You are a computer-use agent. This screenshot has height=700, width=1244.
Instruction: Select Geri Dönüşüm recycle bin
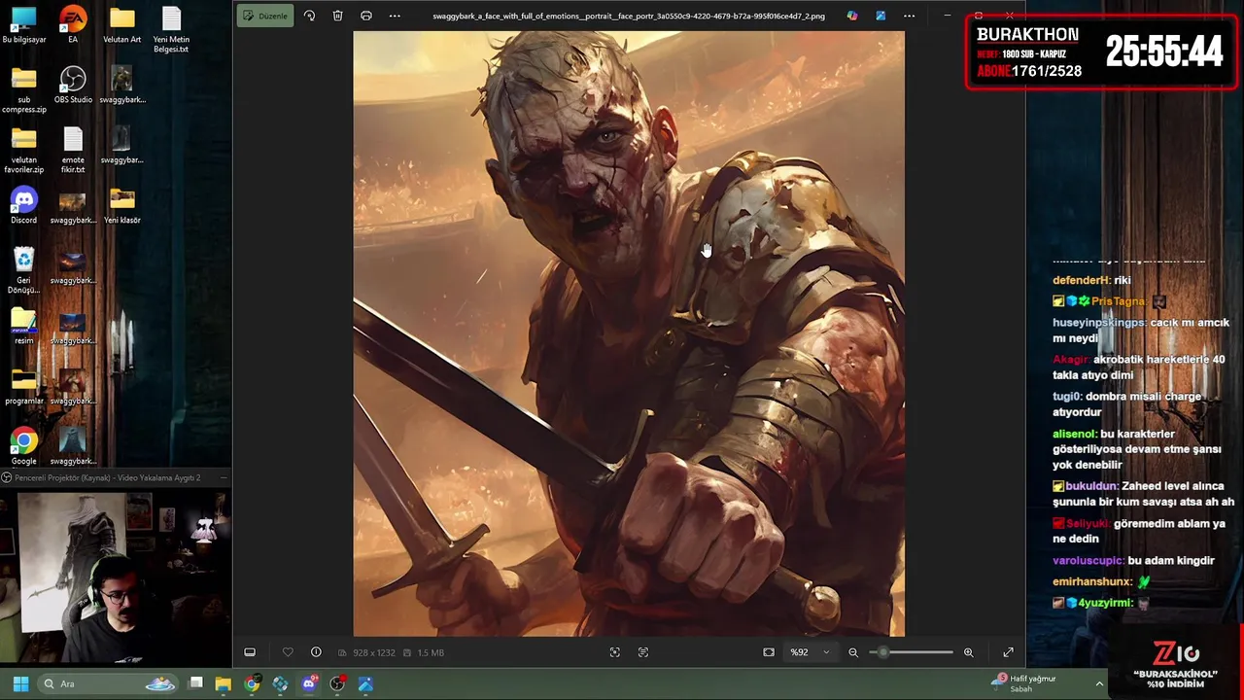[23, 271]
